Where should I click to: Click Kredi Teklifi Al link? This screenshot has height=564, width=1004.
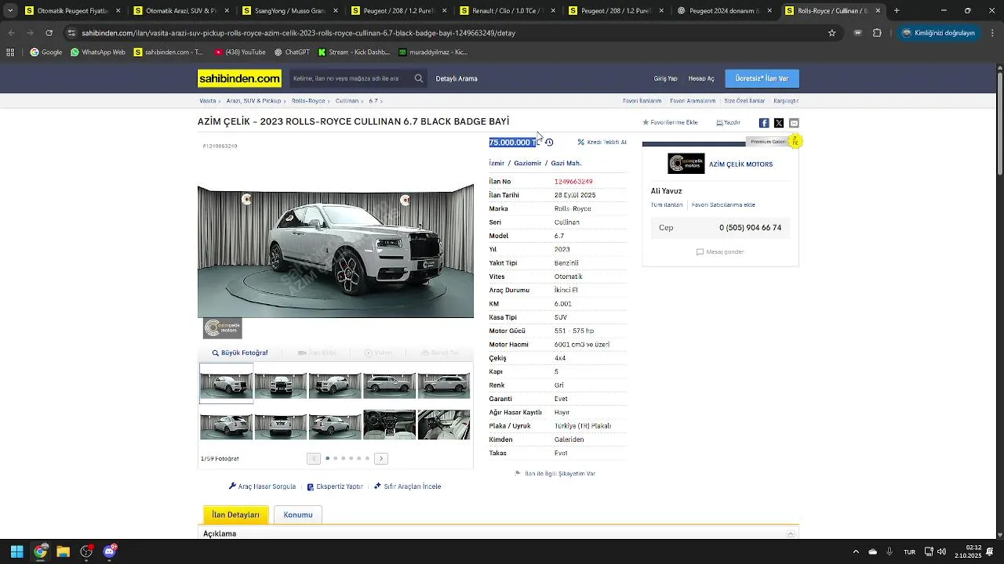602,143
